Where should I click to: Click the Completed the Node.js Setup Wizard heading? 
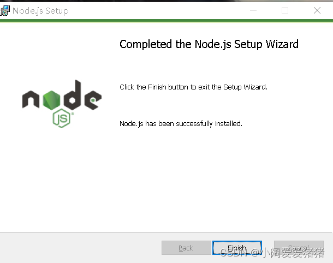pos(209,44)
